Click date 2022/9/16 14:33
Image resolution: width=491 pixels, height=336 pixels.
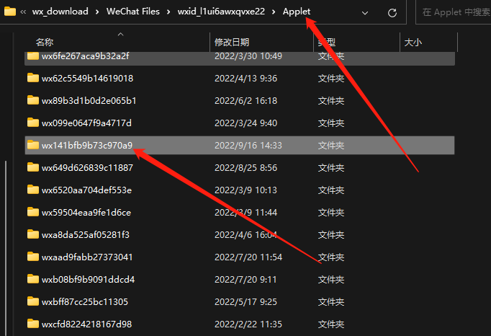[x=248, y=145]
